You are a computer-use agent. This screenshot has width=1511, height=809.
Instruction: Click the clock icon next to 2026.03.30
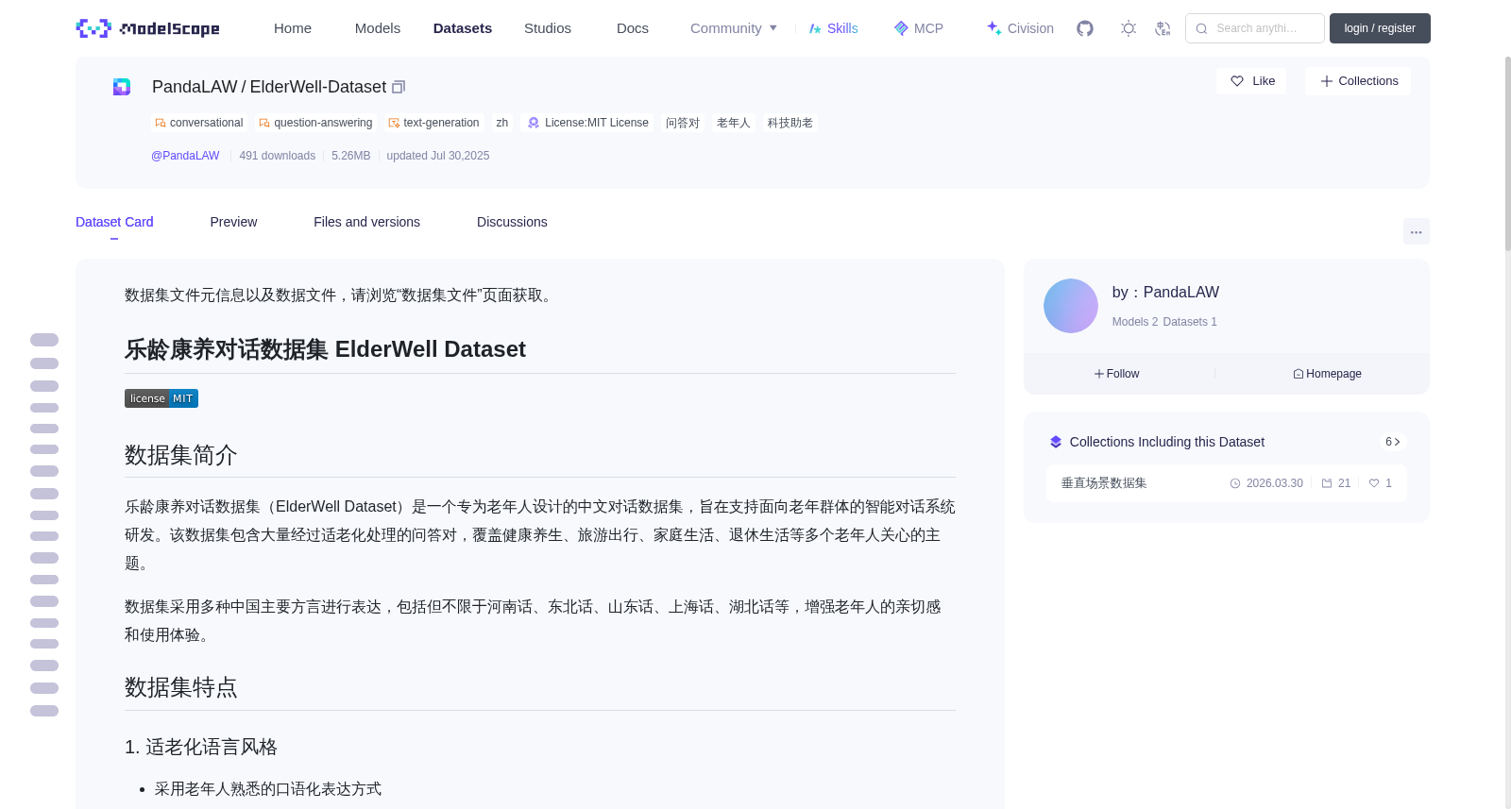point(1235,483)
